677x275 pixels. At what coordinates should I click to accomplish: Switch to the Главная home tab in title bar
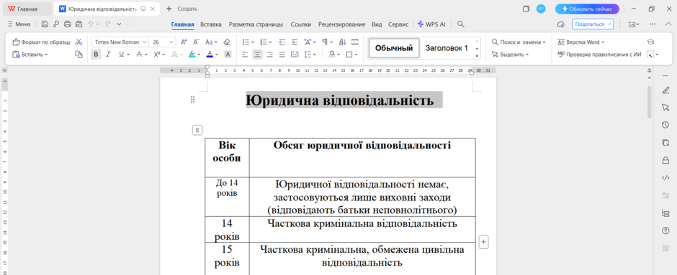click(x=27, y=9)
